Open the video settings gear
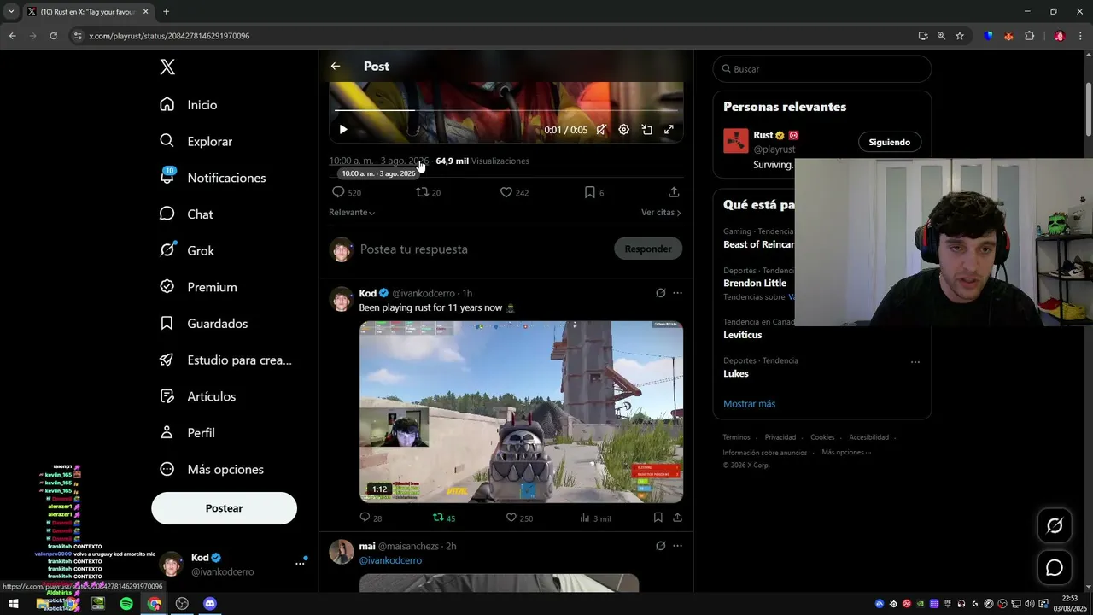This screenshot has height=615, width=1093. 624,130
